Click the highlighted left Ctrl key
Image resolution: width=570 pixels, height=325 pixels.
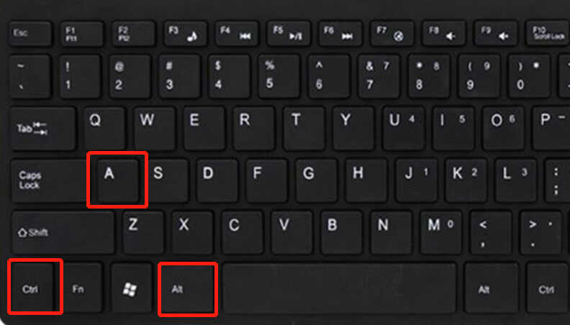(34, 287)
